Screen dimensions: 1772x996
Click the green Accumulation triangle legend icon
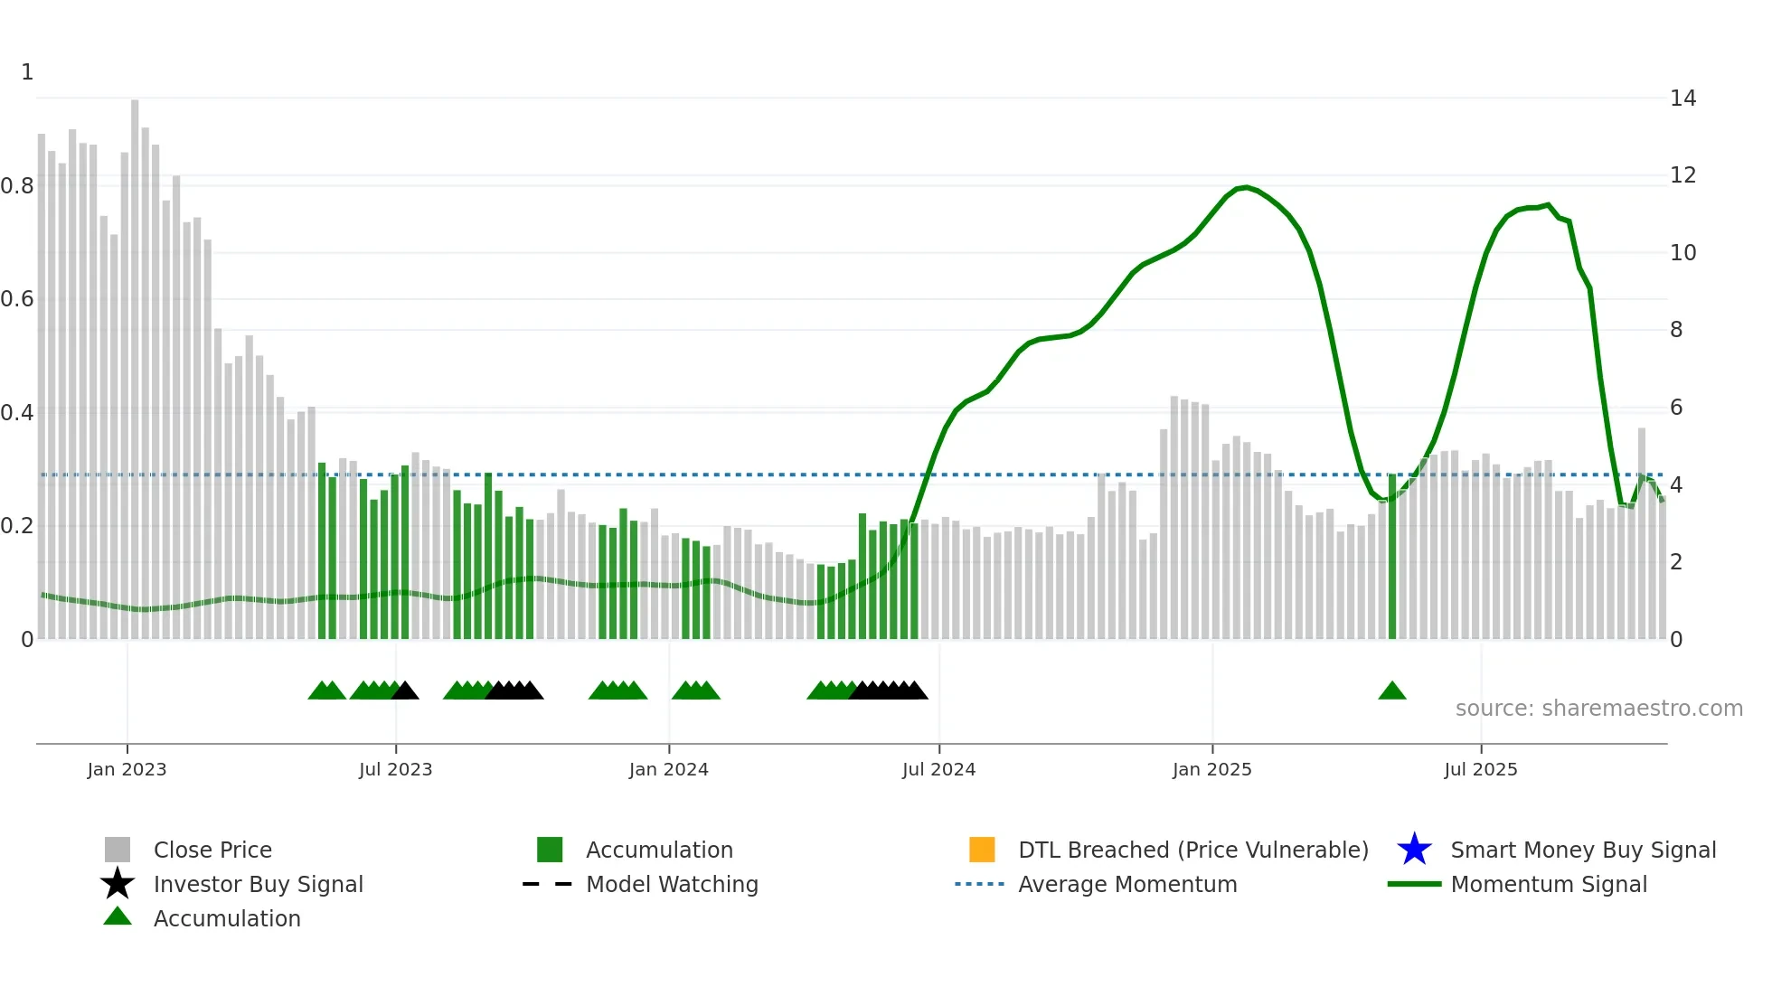tap(118, 916)
